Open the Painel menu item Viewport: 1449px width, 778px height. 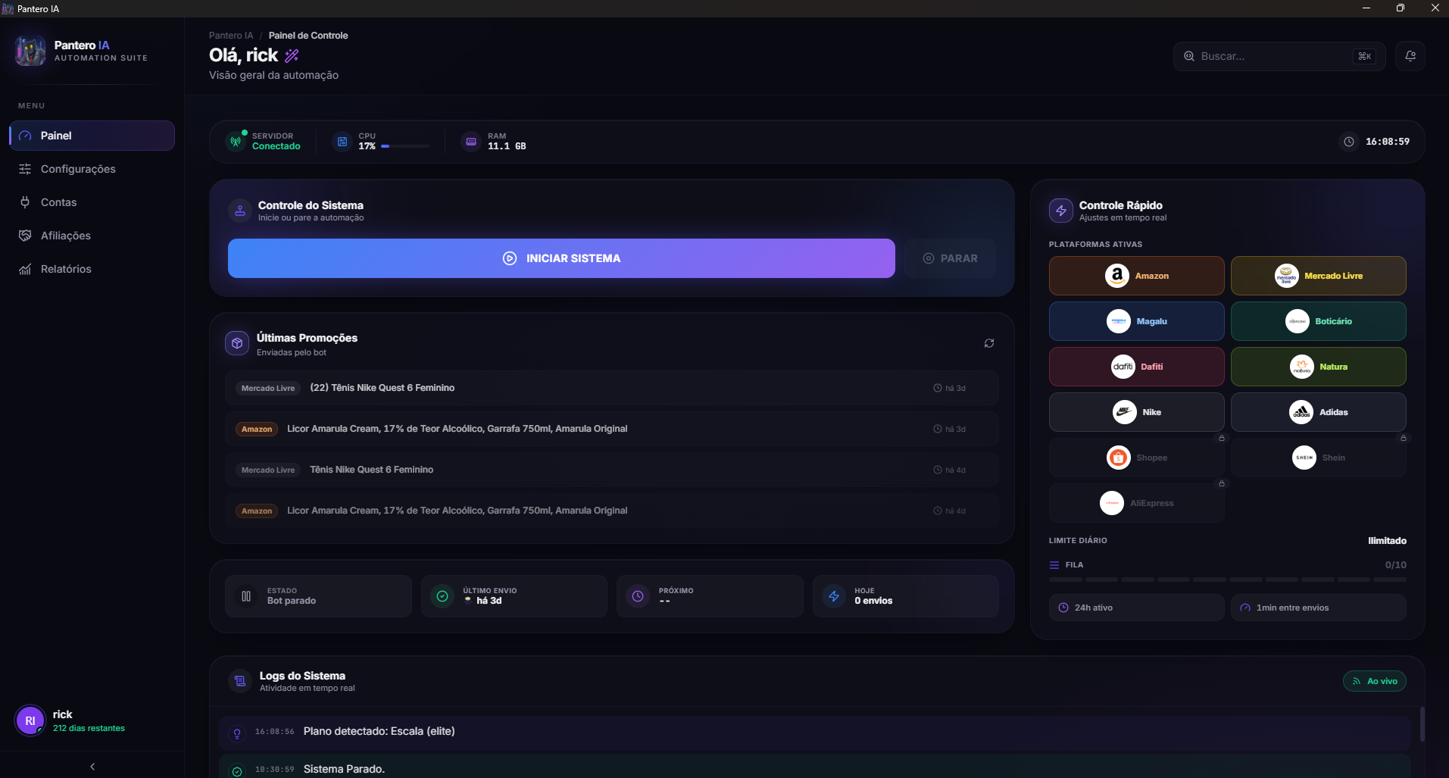click(x=92, y=136)
